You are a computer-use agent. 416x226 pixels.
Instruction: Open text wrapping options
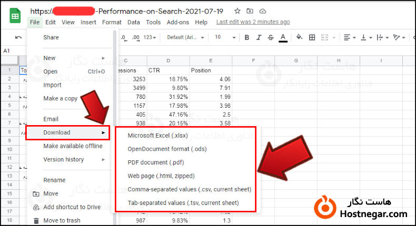click(x=383, y=37)
